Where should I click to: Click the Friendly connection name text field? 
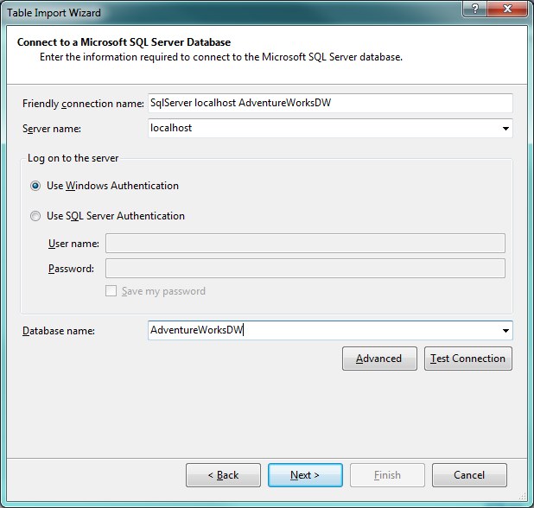click(x=330, y=104)
